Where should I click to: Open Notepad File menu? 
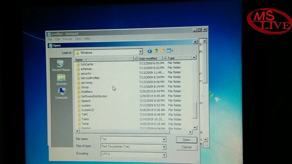click(x=50, y=40)
